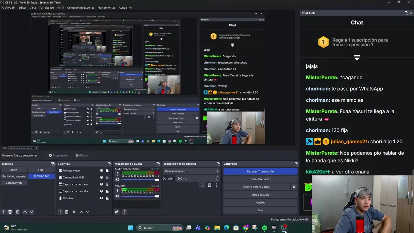Adjust the Mic/Aux volume slider

click(140, 196)
